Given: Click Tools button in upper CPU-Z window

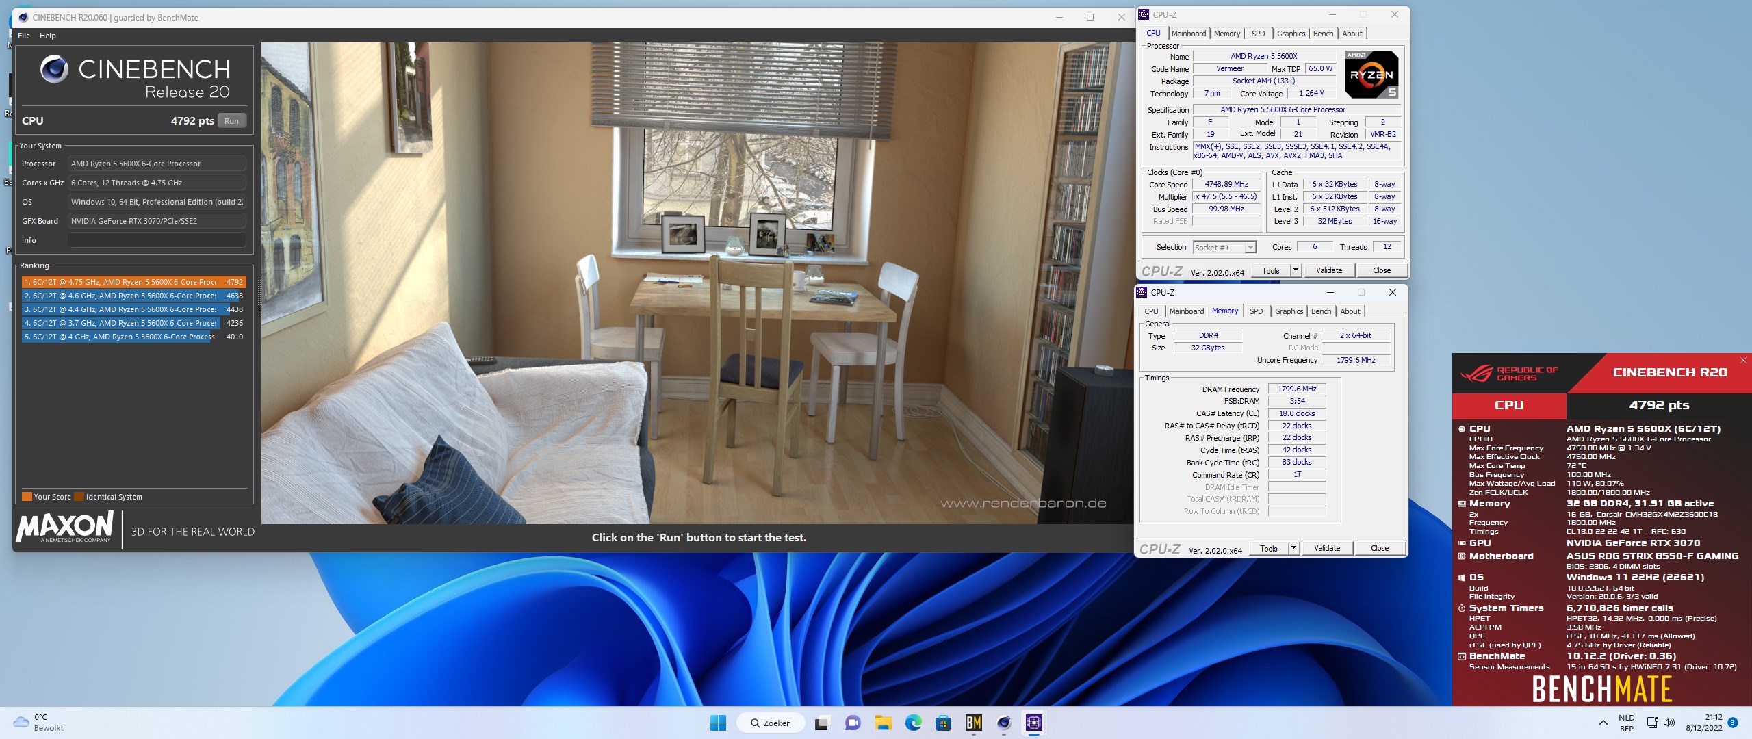Looking at the screenshot, I should (x=1271, y=270).
